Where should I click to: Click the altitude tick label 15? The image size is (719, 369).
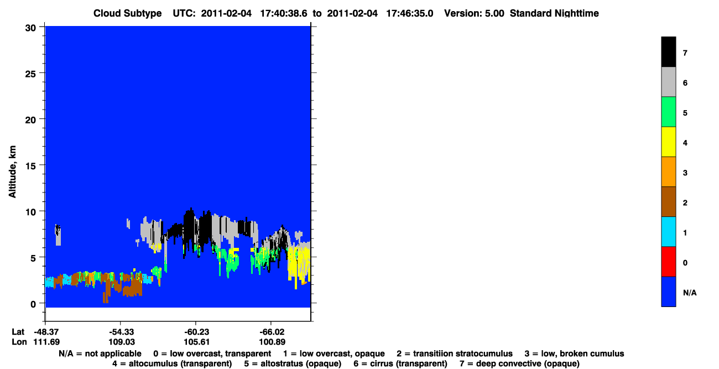(32, 165)
